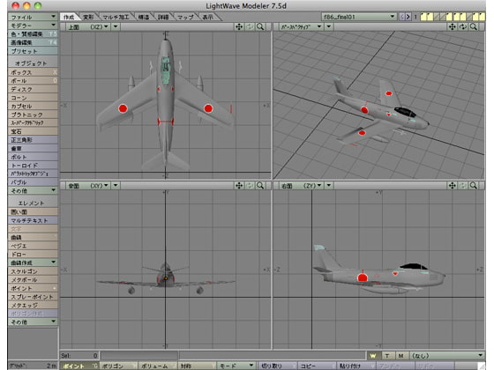Switch to the 作成 tab
The image size is (494, 370).
69,17
